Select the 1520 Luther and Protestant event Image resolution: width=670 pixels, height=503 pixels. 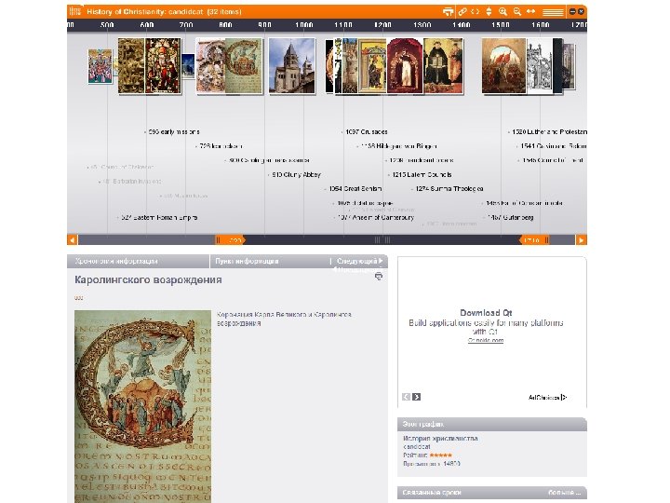click(x=549, y=131)
